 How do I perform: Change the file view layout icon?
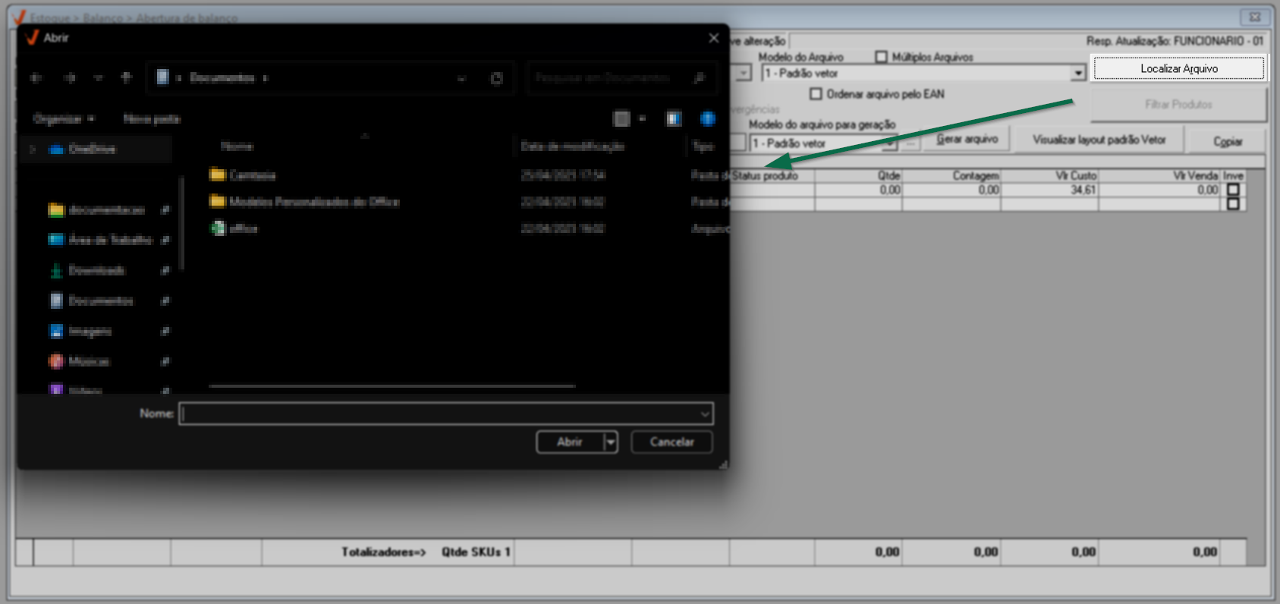pos(621,118)
